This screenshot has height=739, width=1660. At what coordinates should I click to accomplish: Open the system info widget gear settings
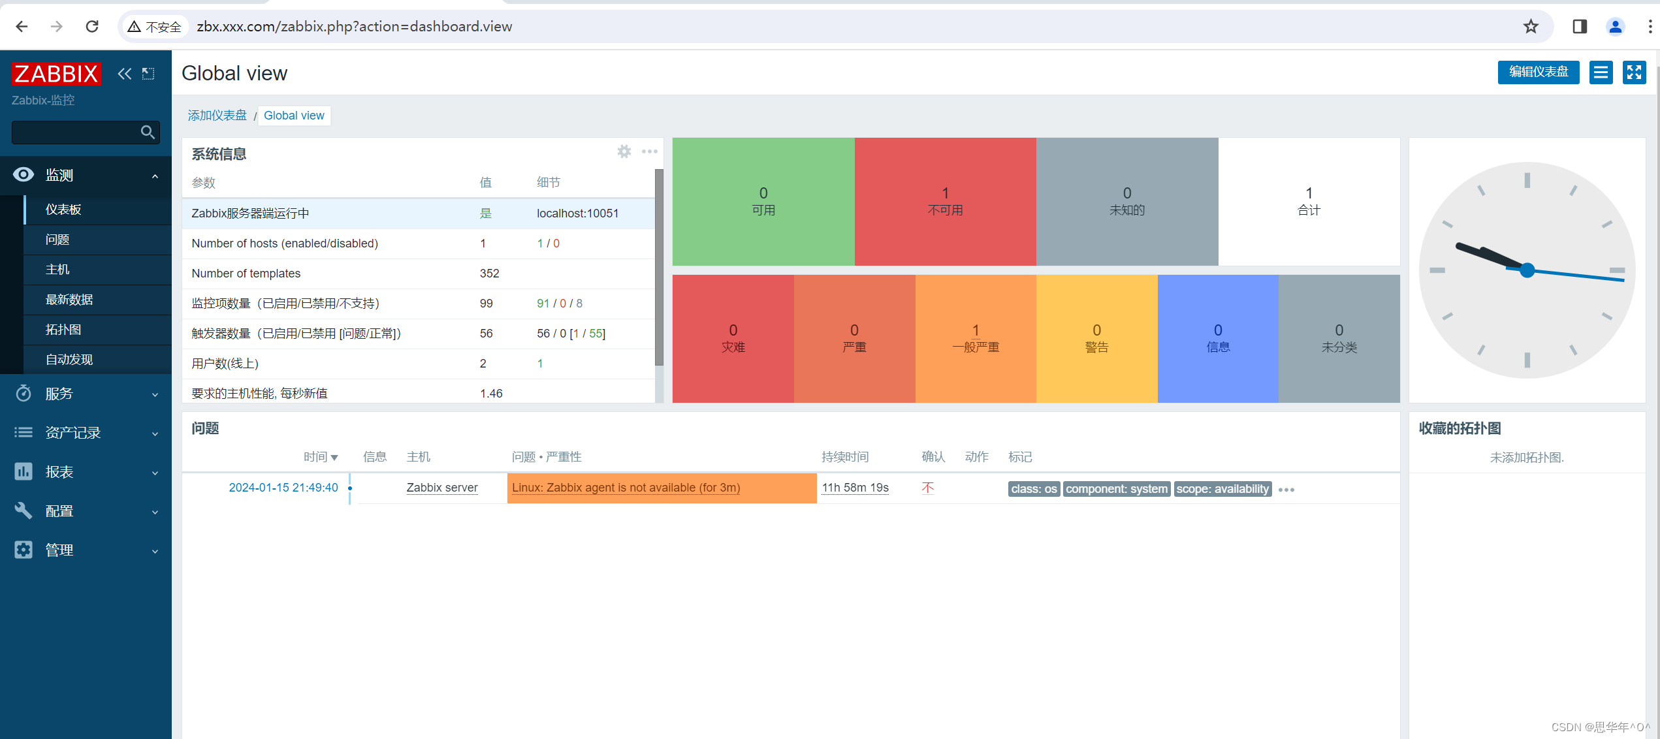(624, 151)
